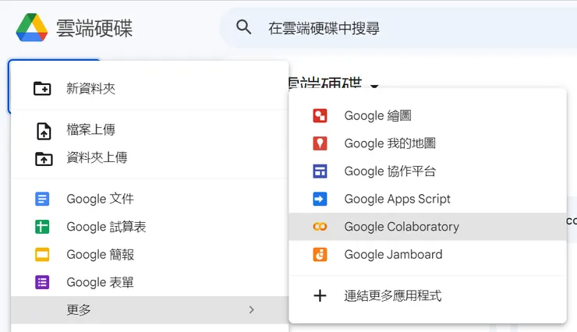Click the Google Forms purple icon
The height and width of the screenshot is (332, 577).
click(x=42, y=282)
